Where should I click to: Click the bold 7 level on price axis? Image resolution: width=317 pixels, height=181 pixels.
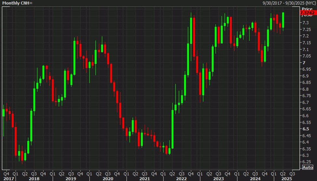(303, 63)
